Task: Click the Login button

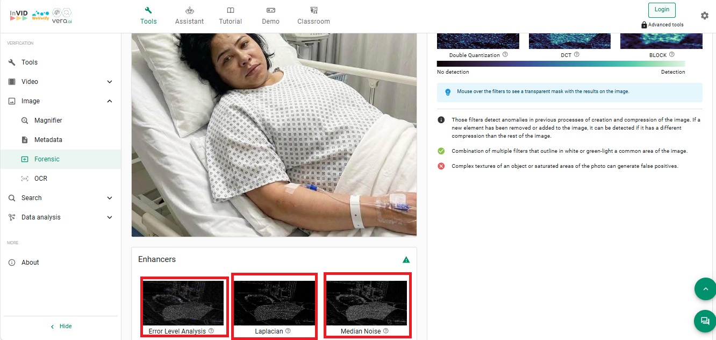Action: pos(662,10)
